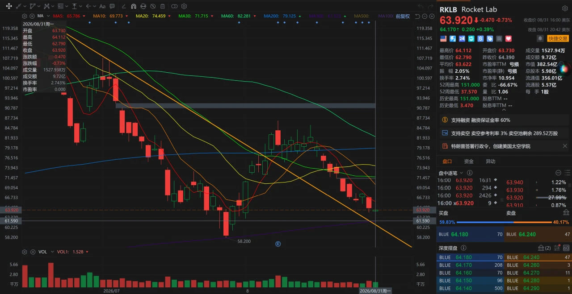Select the Aa text annotation tool
The image size is (572, 294).
102,7
